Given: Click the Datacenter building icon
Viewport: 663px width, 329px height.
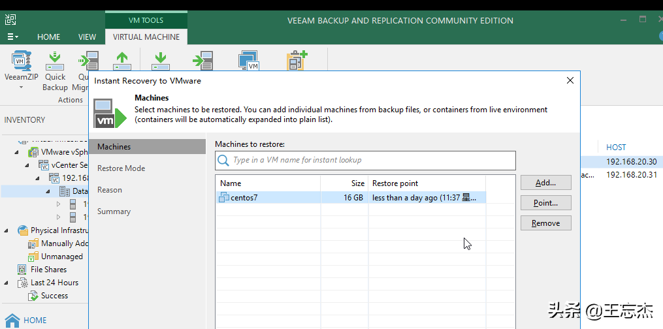Looking at the screenshot, I should [65, 191].
